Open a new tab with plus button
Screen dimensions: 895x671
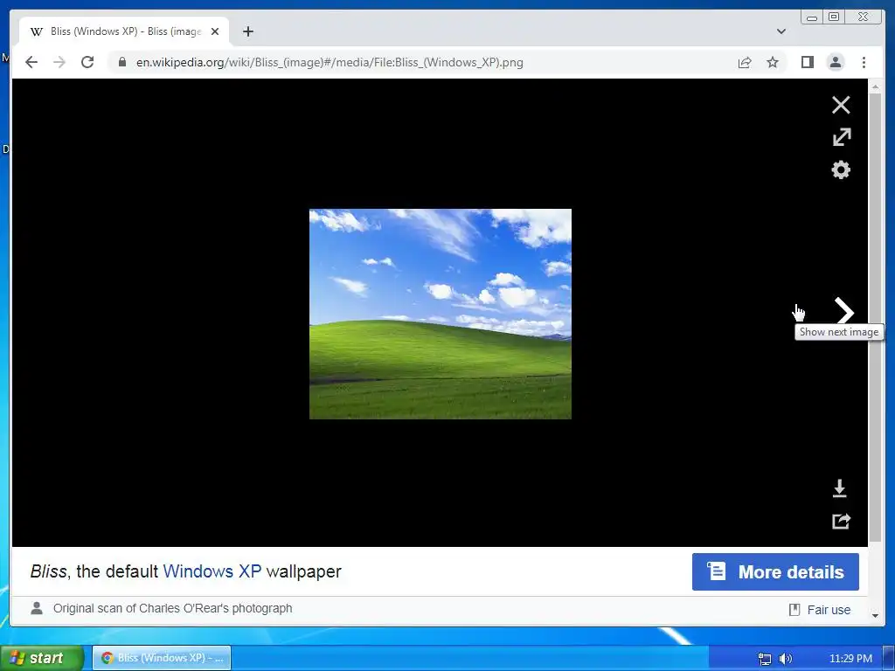tap(247, 31)
